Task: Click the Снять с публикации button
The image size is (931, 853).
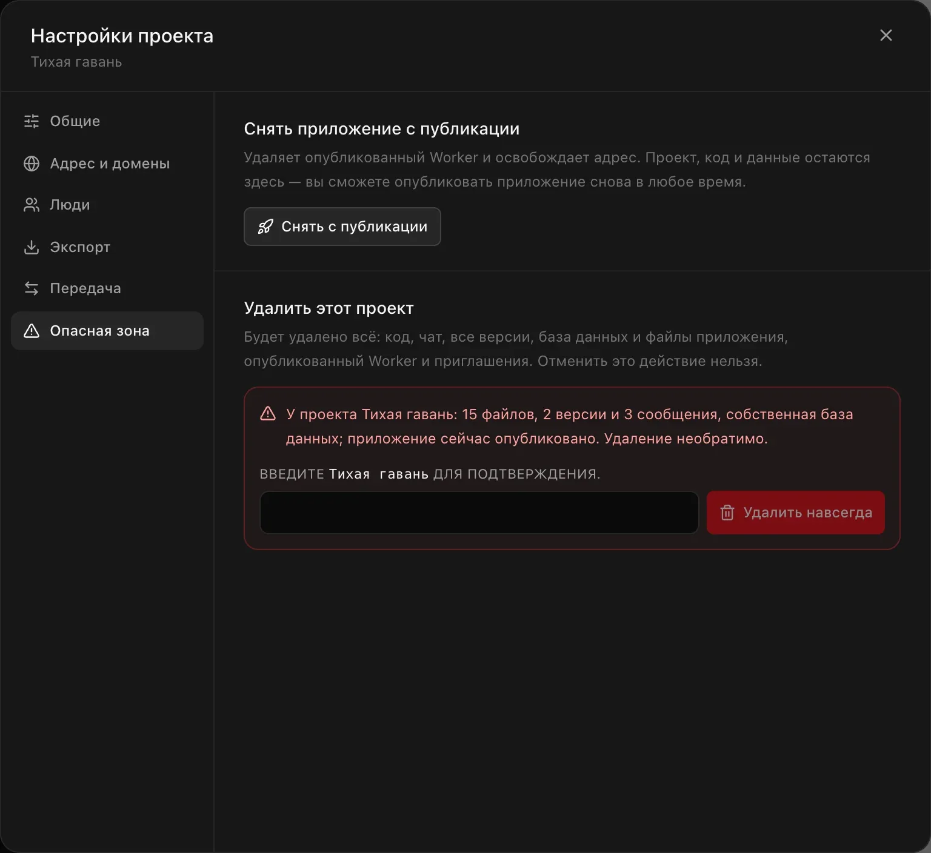Action: [342, 227]
